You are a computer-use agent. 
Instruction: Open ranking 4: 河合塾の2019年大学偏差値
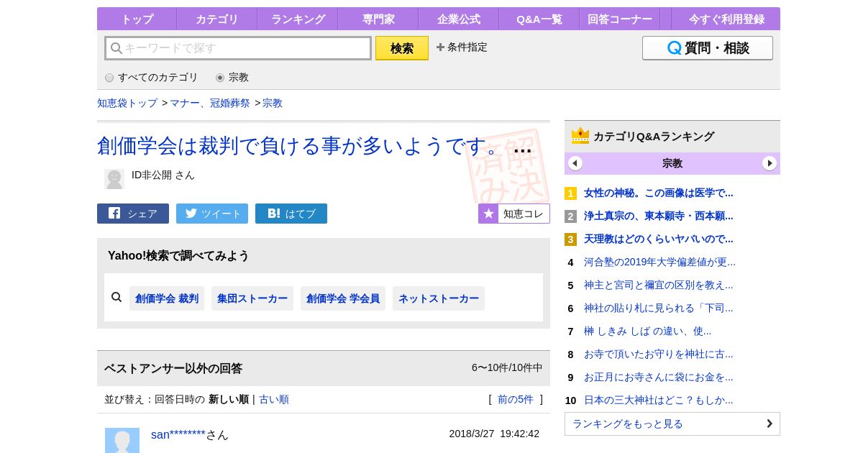[659, 262]
